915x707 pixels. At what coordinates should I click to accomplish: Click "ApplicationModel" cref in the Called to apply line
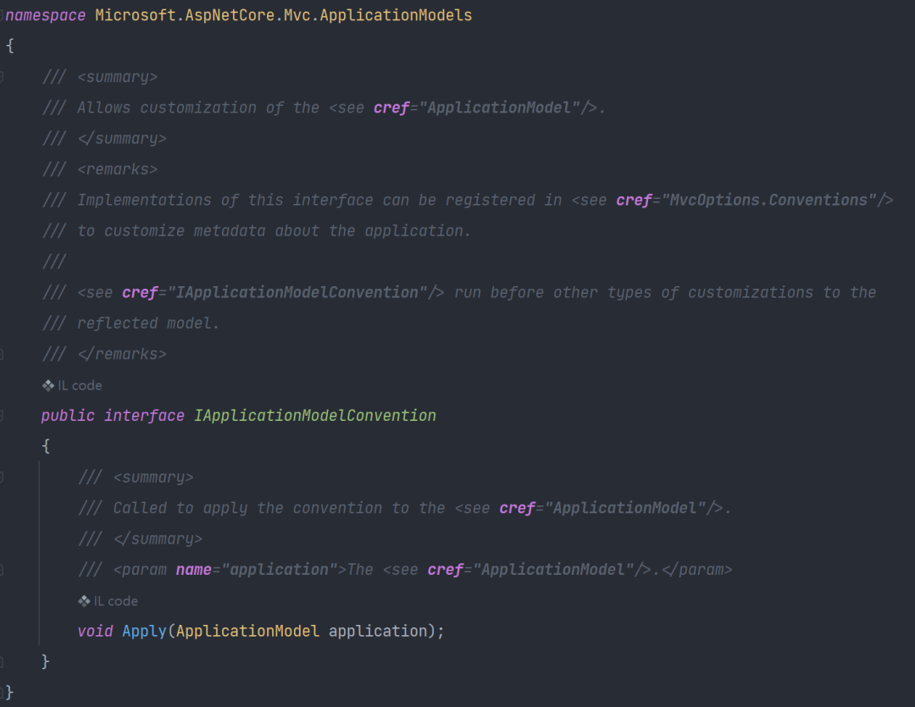(625, 508)
